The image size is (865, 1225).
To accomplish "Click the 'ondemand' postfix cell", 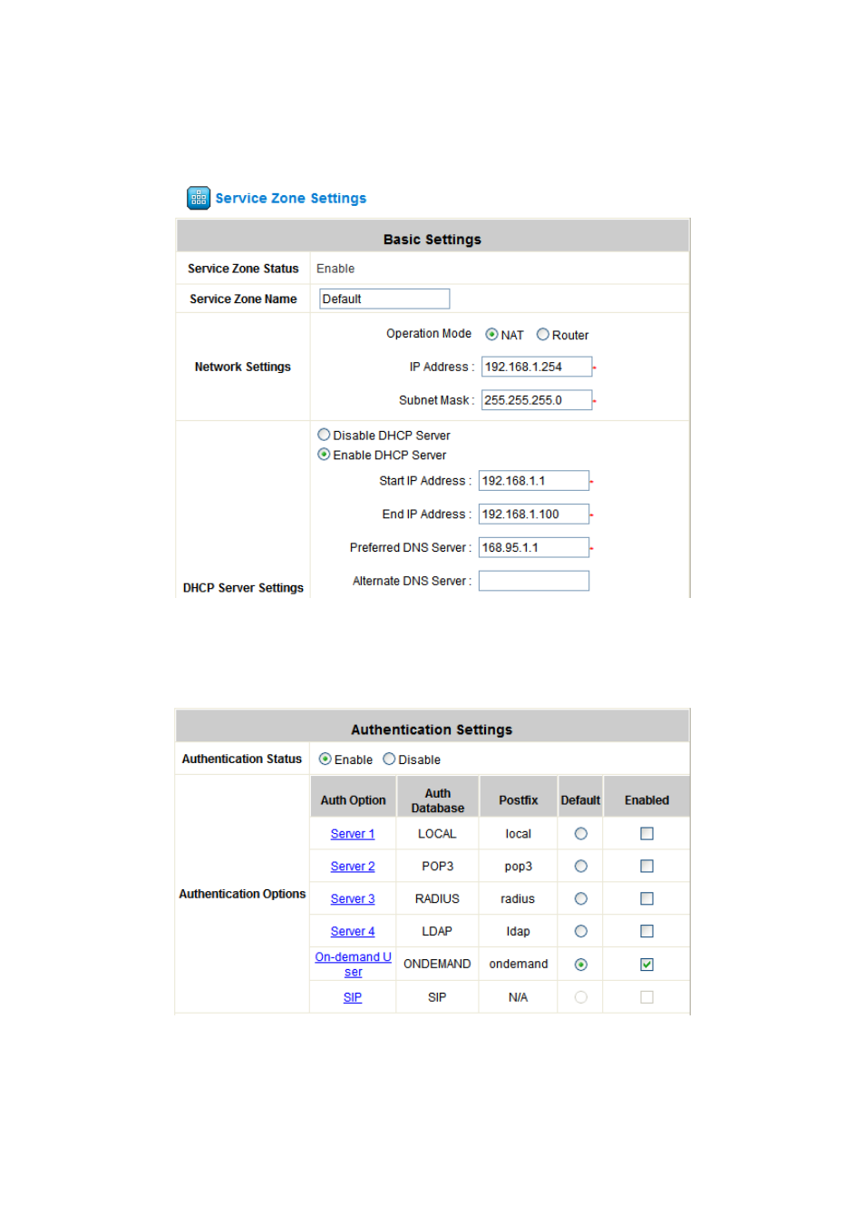I will 519,964.
